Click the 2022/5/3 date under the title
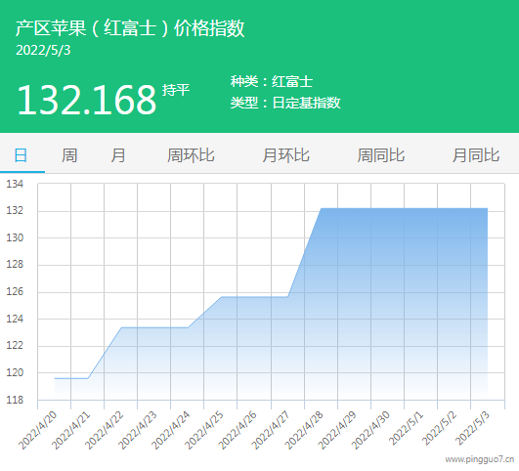 tap(43, 50)
